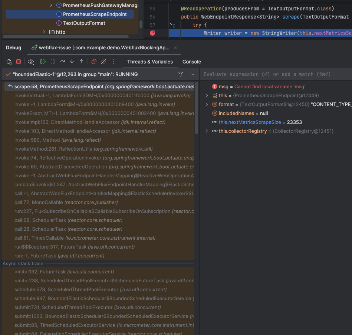
Task: Expand the 'this' variable node
Action: pos(207,95)
